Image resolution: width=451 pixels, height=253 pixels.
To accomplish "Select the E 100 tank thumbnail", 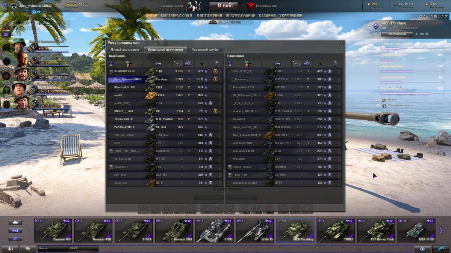I will point(215,231).
